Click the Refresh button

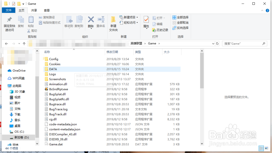click(217, 44)
